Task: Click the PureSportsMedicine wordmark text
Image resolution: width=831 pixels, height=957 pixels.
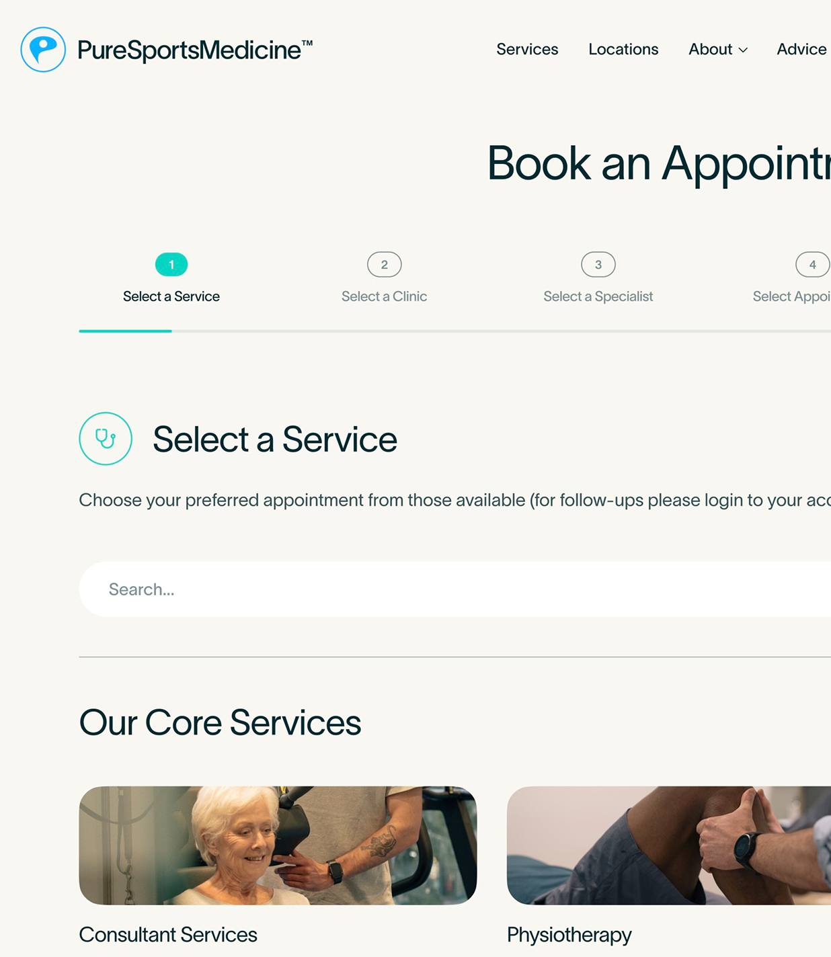Action: pos(195,50)
